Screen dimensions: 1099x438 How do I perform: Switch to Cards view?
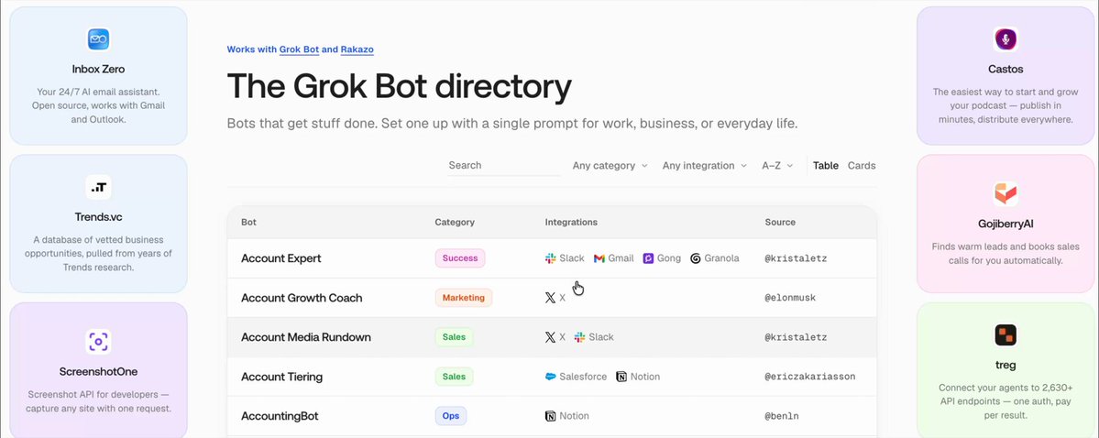(x=862, y=165)
